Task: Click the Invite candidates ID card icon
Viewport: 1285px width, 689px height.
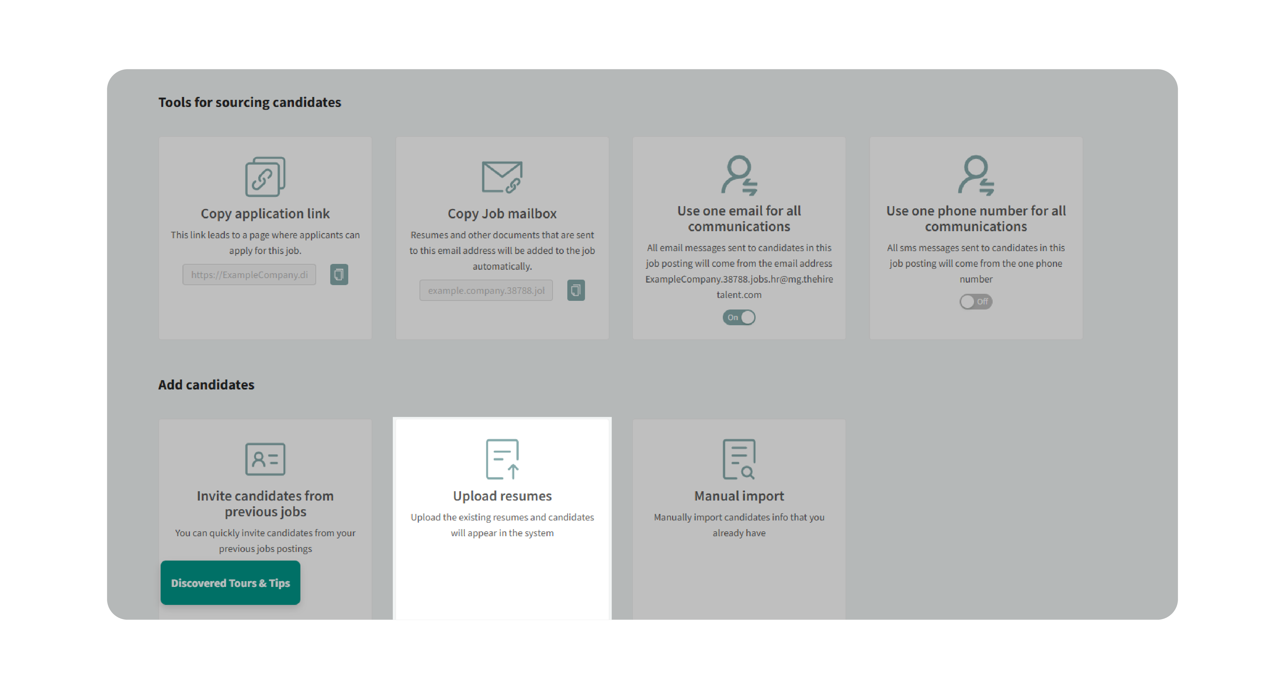Action: click(265, 459)
